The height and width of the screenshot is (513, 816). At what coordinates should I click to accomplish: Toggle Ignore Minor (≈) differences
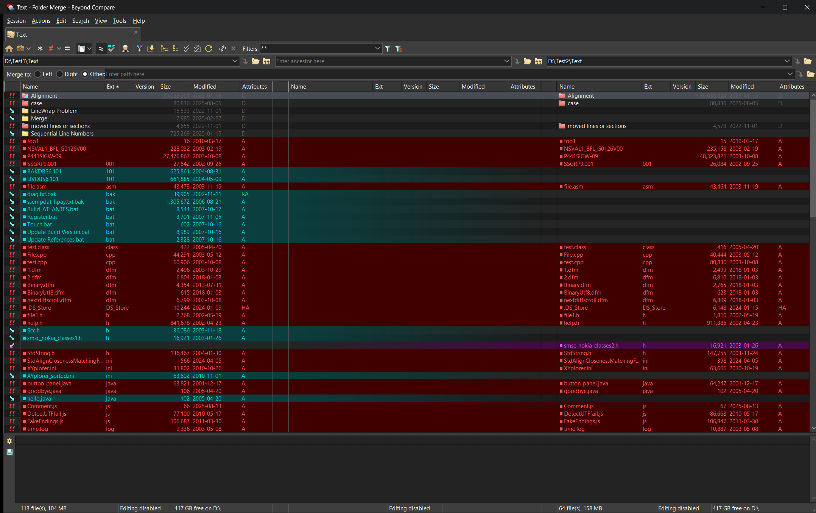tap(101, 48)
